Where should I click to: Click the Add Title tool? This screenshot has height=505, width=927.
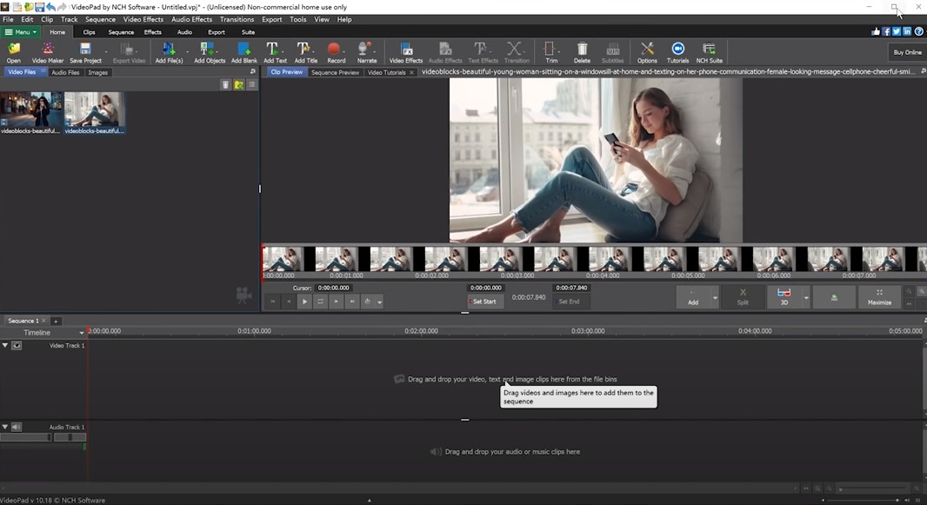click(x=305, y=52)
